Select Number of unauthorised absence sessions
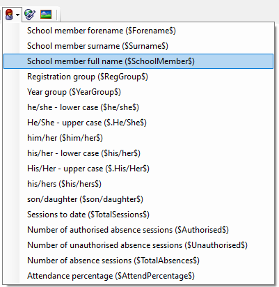Image resolution: width=279 pixels, height=287 pixels. pos(138,245)
